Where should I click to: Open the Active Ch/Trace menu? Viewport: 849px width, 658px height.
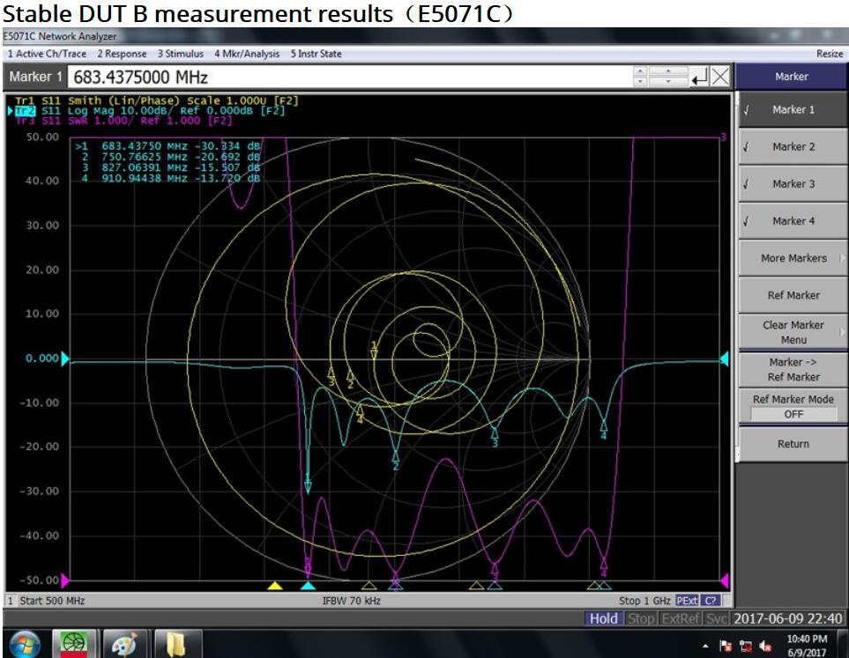pos(47,54)
